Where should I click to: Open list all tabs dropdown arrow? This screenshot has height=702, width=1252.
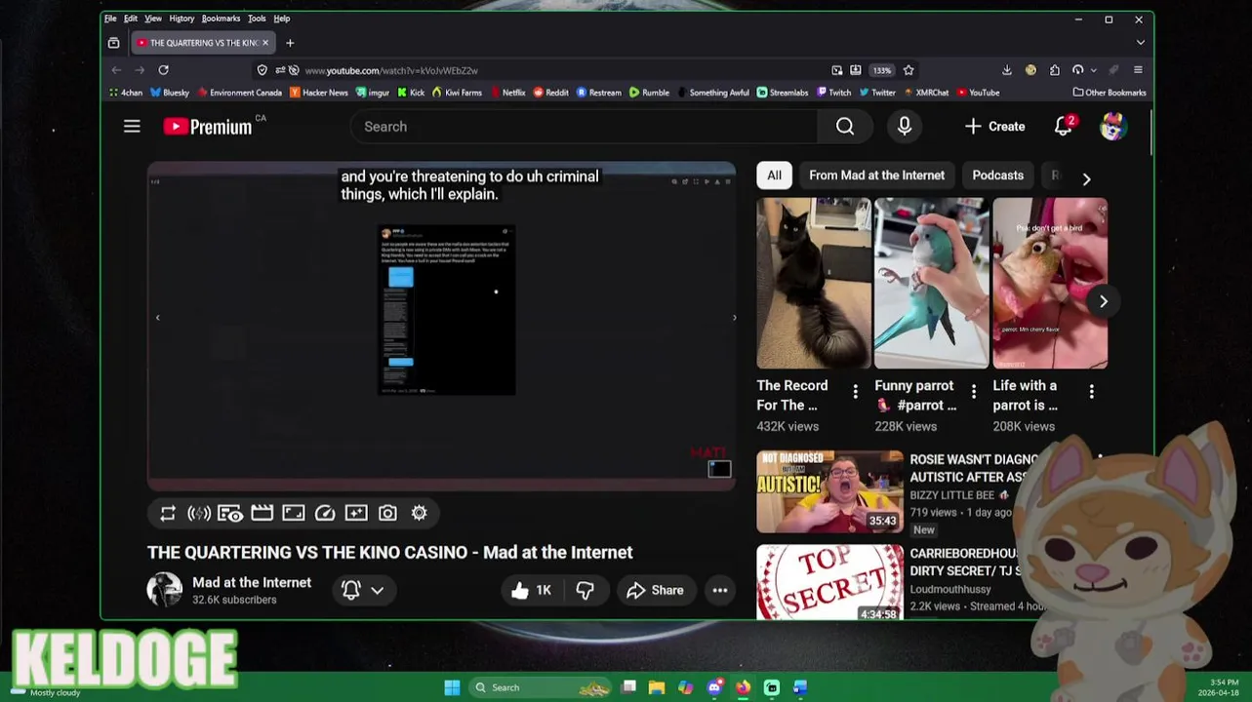pyautogui.click(x=1141, y=43)
